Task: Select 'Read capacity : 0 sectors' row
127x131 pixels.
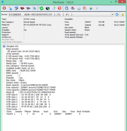Action: pos(27,85)
